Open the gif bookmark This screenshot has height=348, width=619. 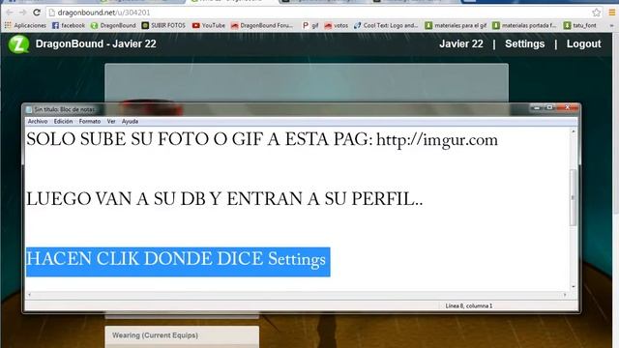[310, 25]
